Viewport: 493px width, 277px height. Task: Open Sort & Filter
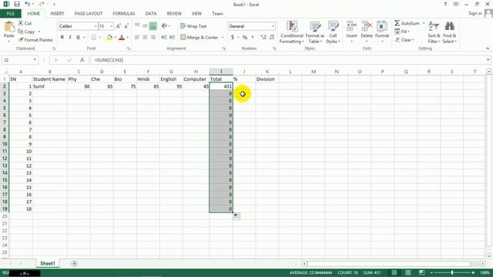click(434, 32)
